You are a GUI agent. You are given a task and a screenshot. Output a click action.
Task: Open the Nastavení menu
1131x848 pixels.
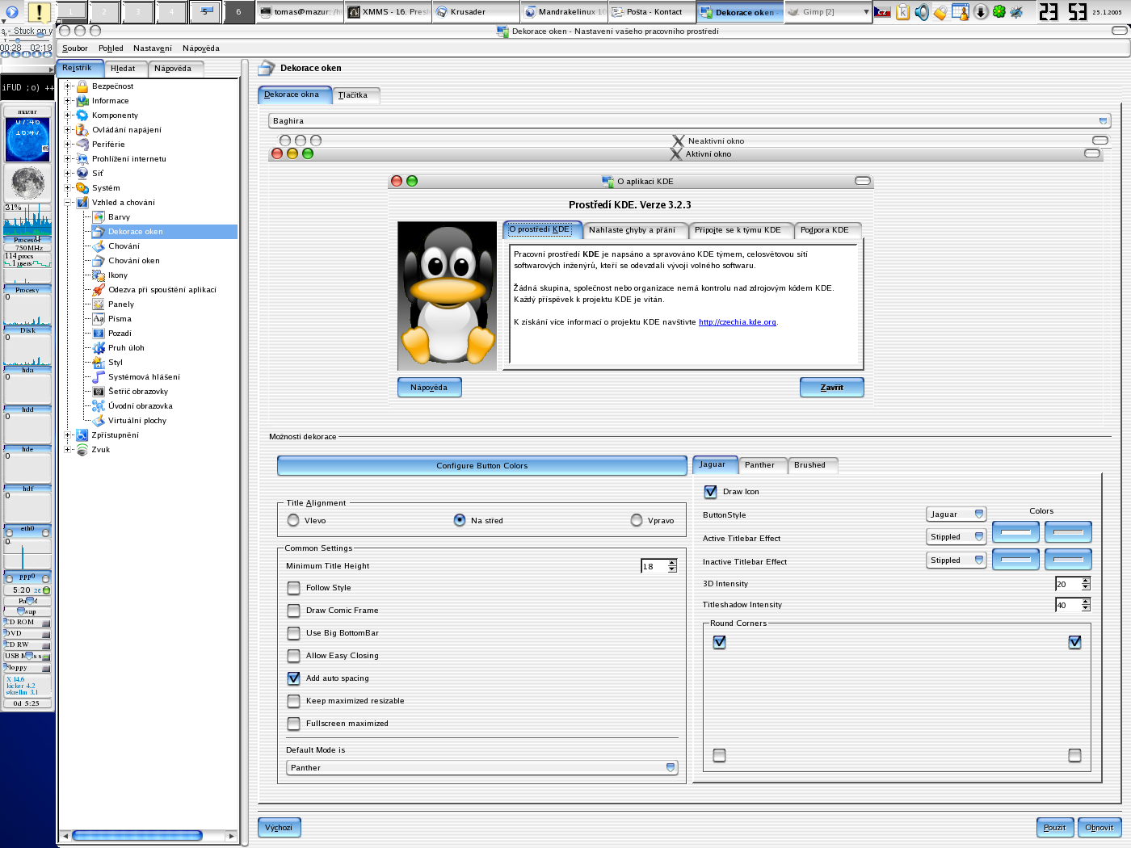point(152,48)
